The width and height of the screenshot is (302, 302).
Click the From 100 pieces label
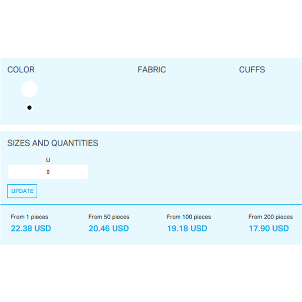[x=189, y=217]
